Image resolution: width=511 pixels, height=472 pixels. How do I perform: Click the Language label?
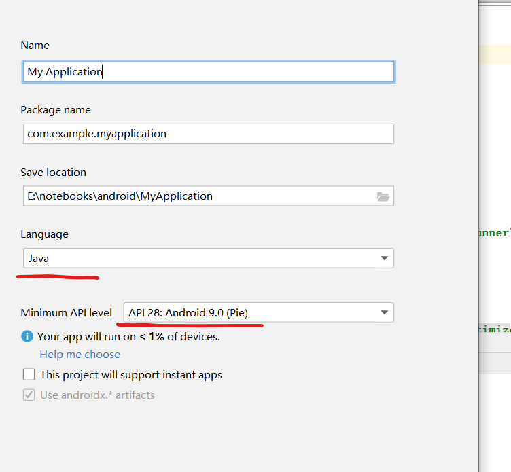point(44,234)
